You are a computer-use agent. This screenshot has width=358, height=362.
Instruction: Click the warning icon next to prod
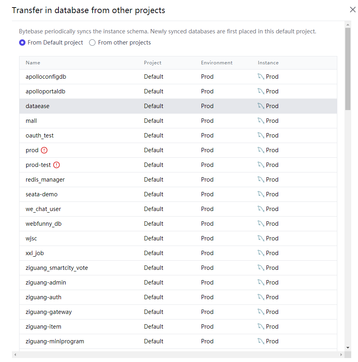point(44,150)
